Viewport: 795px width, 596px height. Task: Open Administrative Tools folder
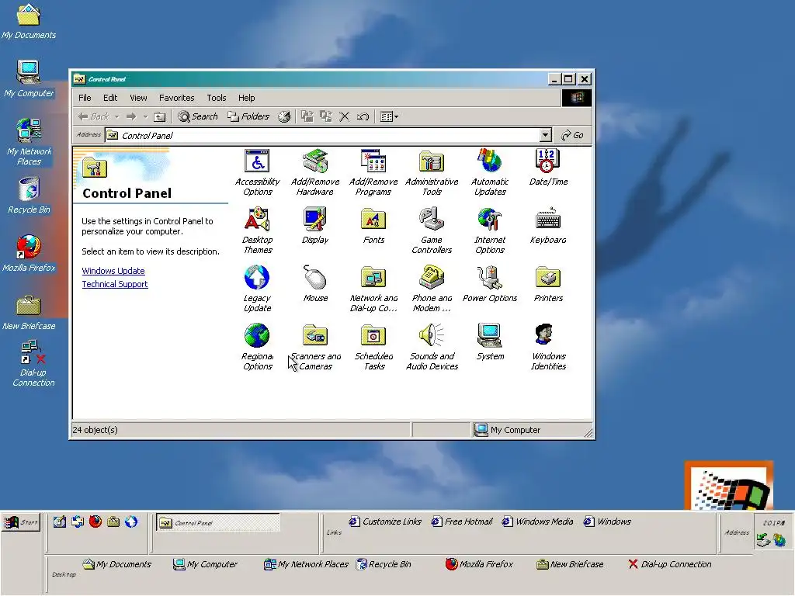432,172
